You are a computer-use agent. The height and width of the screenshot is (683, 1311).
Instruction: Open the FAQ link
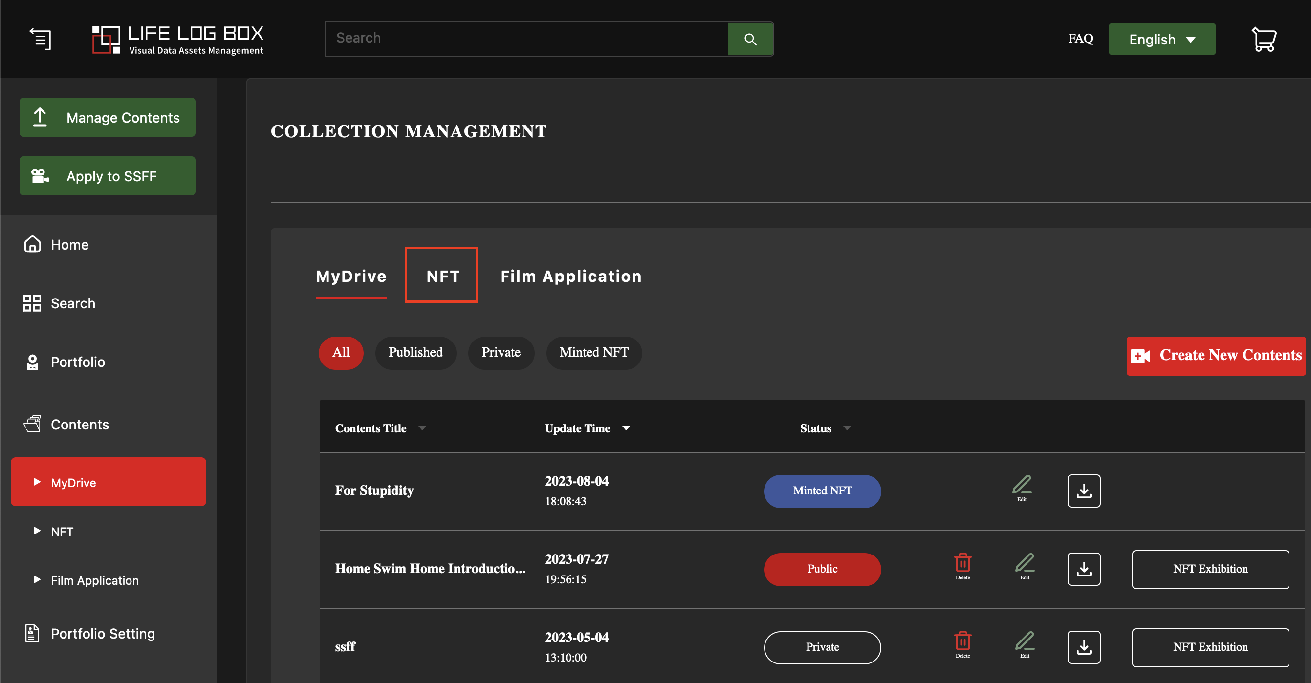coord(1080,39)
